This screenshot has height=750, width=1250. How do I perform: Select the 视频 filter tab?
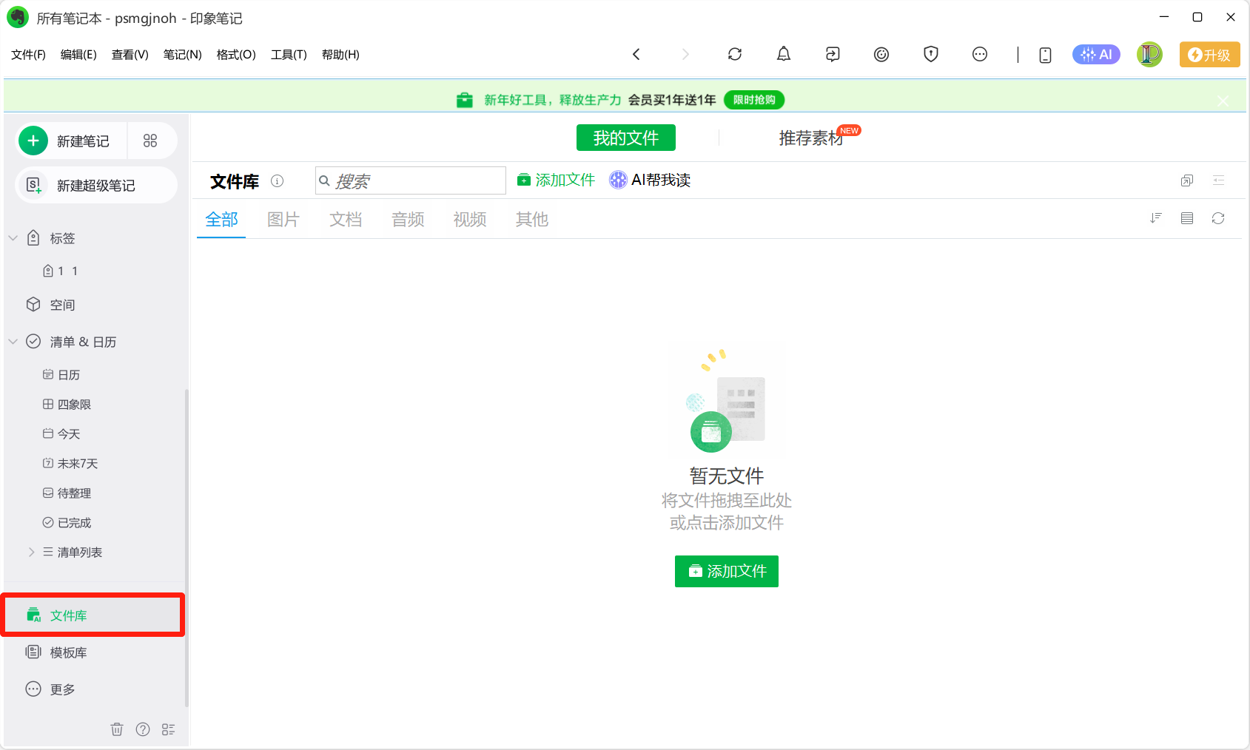point(470,220)
